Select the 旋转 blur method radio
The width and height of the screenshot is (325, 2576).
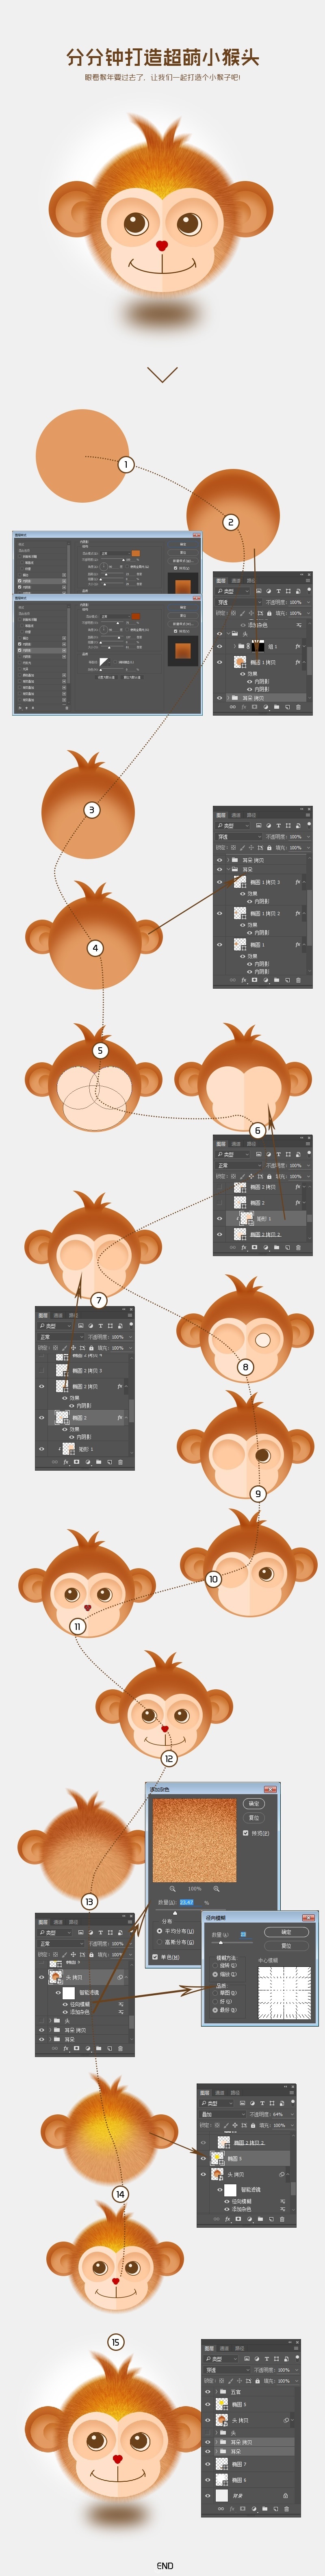pyautogui.click(x=215, y=1966)
